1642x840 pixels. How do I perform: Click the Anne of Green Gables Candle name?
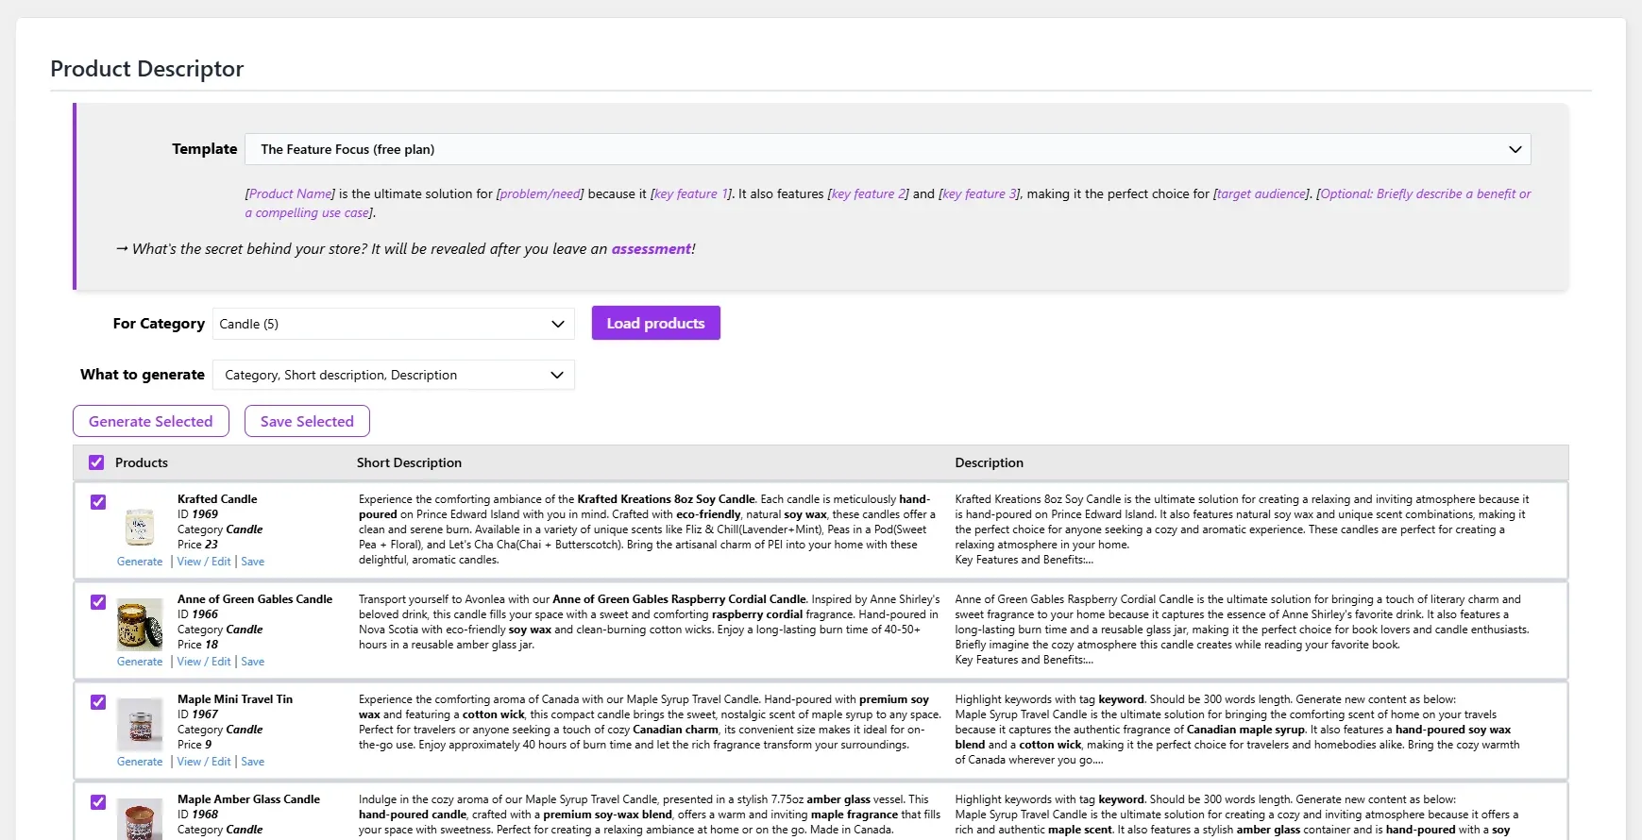pyautogui.click(x=255, y=599)
